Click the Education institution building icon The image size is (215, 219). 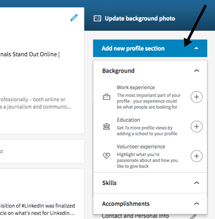(x=107, y=126)
